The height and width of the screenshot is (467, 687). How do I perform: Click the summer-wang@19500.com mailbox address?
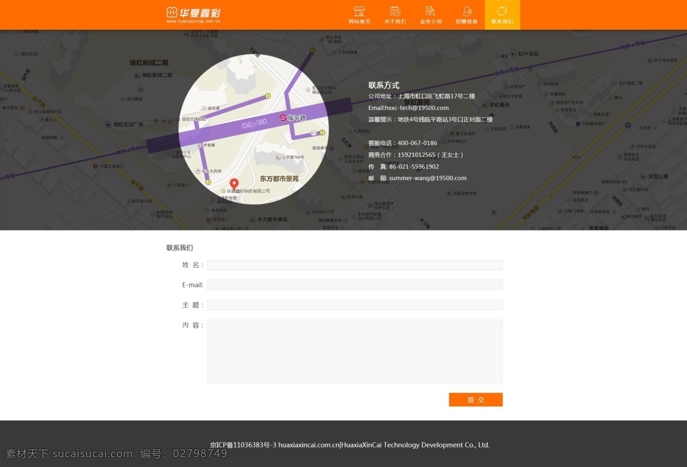pos(428,178)
